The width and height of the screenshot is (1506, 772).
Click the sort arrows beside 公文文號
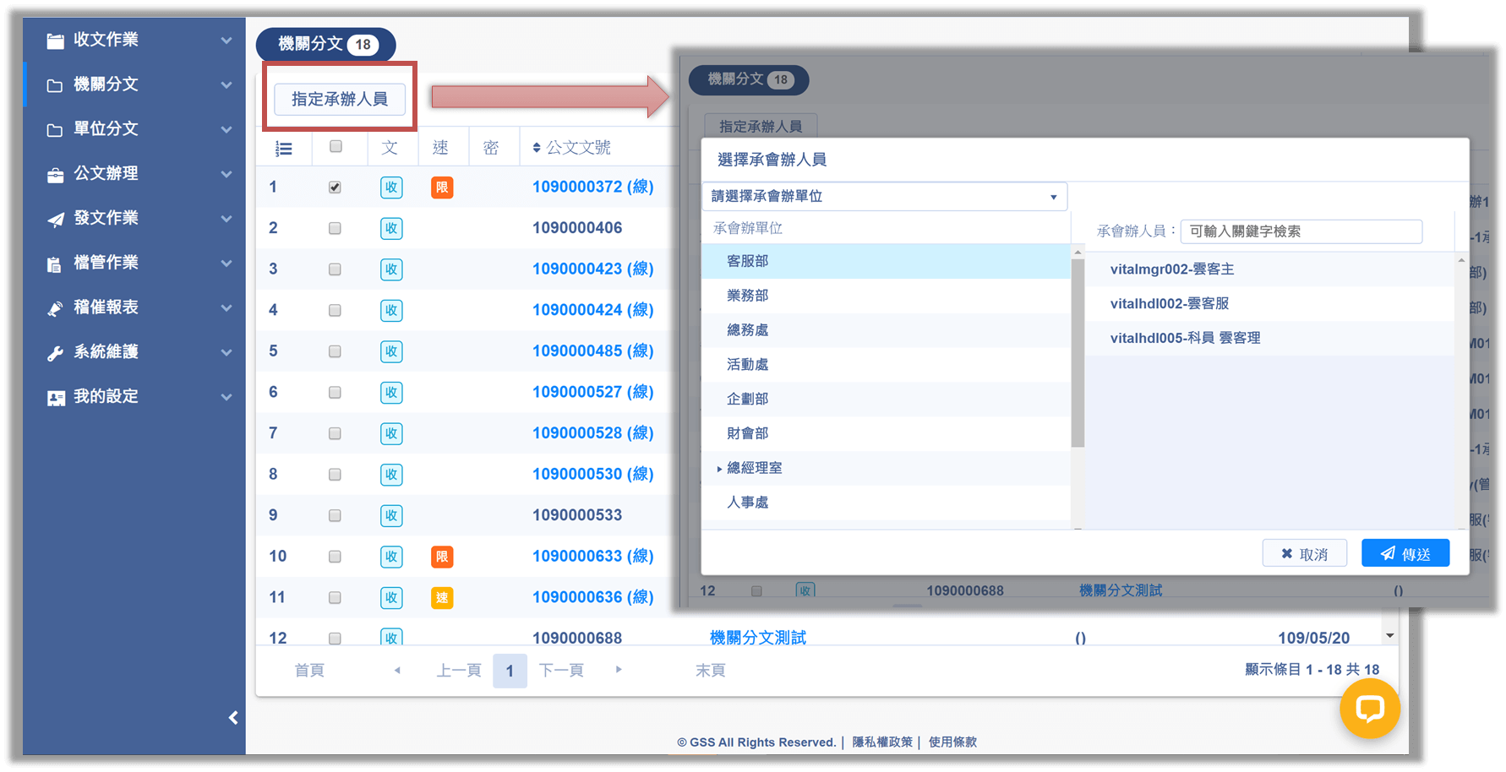point(537,149)
